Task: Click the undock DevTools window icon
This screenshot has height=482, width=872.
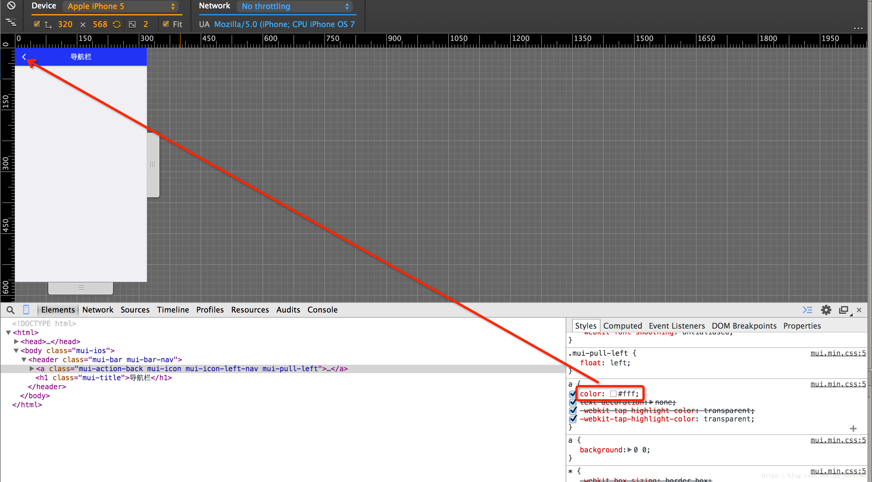Action: tap(844, 310)
